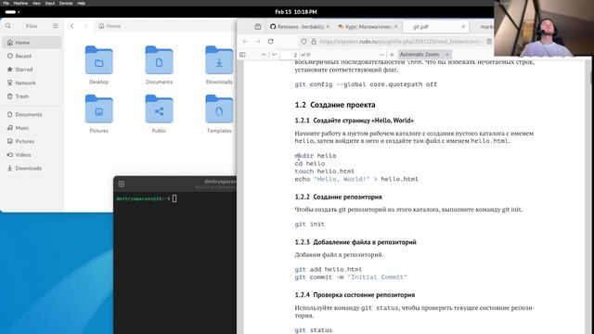The width and height of the screenshot is (594, 334).
Task: Click the heading '1.2 Создание проекта'
Action: pos(335,105)
